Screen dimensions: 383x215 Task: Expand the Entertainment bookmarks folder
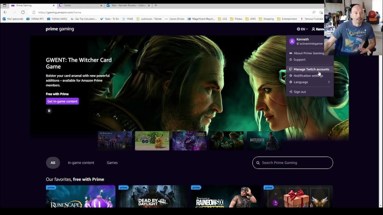pos(287,19)
